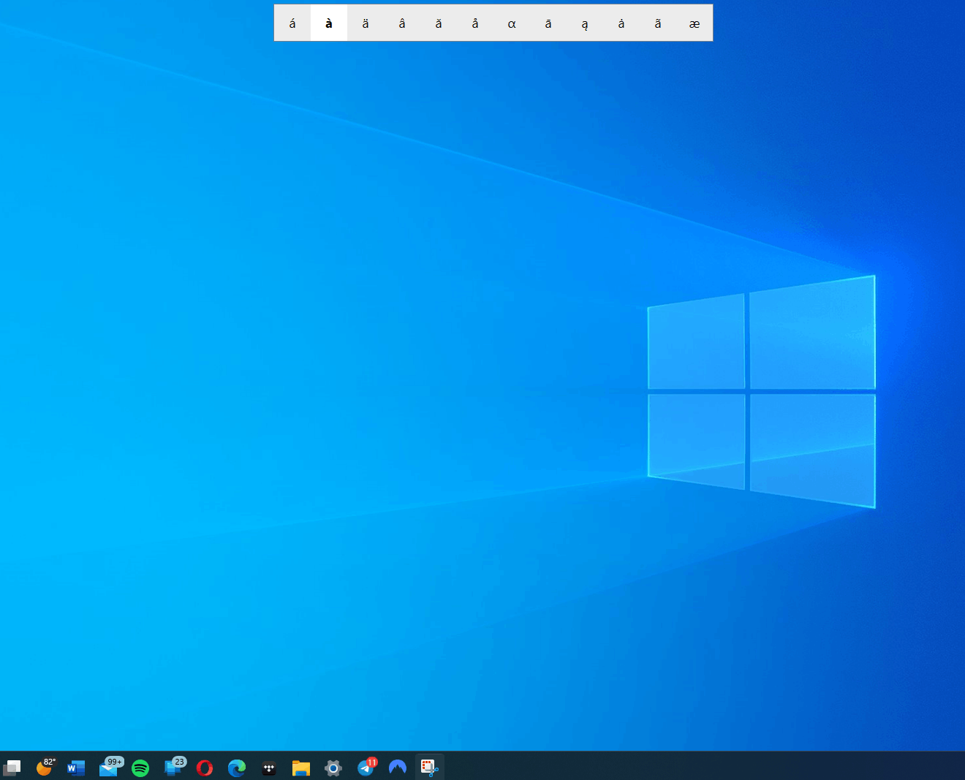
Task: Open Spotify from the taskbar
Action: pos(140,768)
